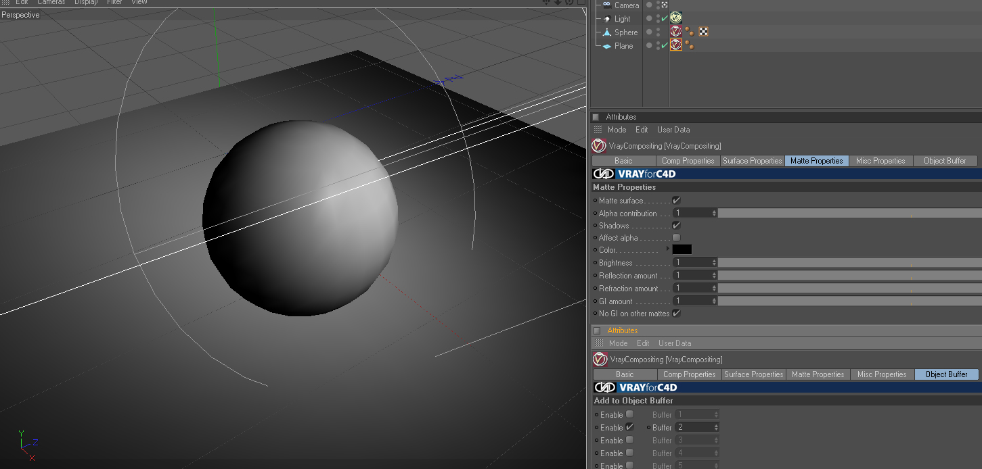The image size is (982, 469).
Task: Open the viewport Display menu
Action: pos(86,2)
